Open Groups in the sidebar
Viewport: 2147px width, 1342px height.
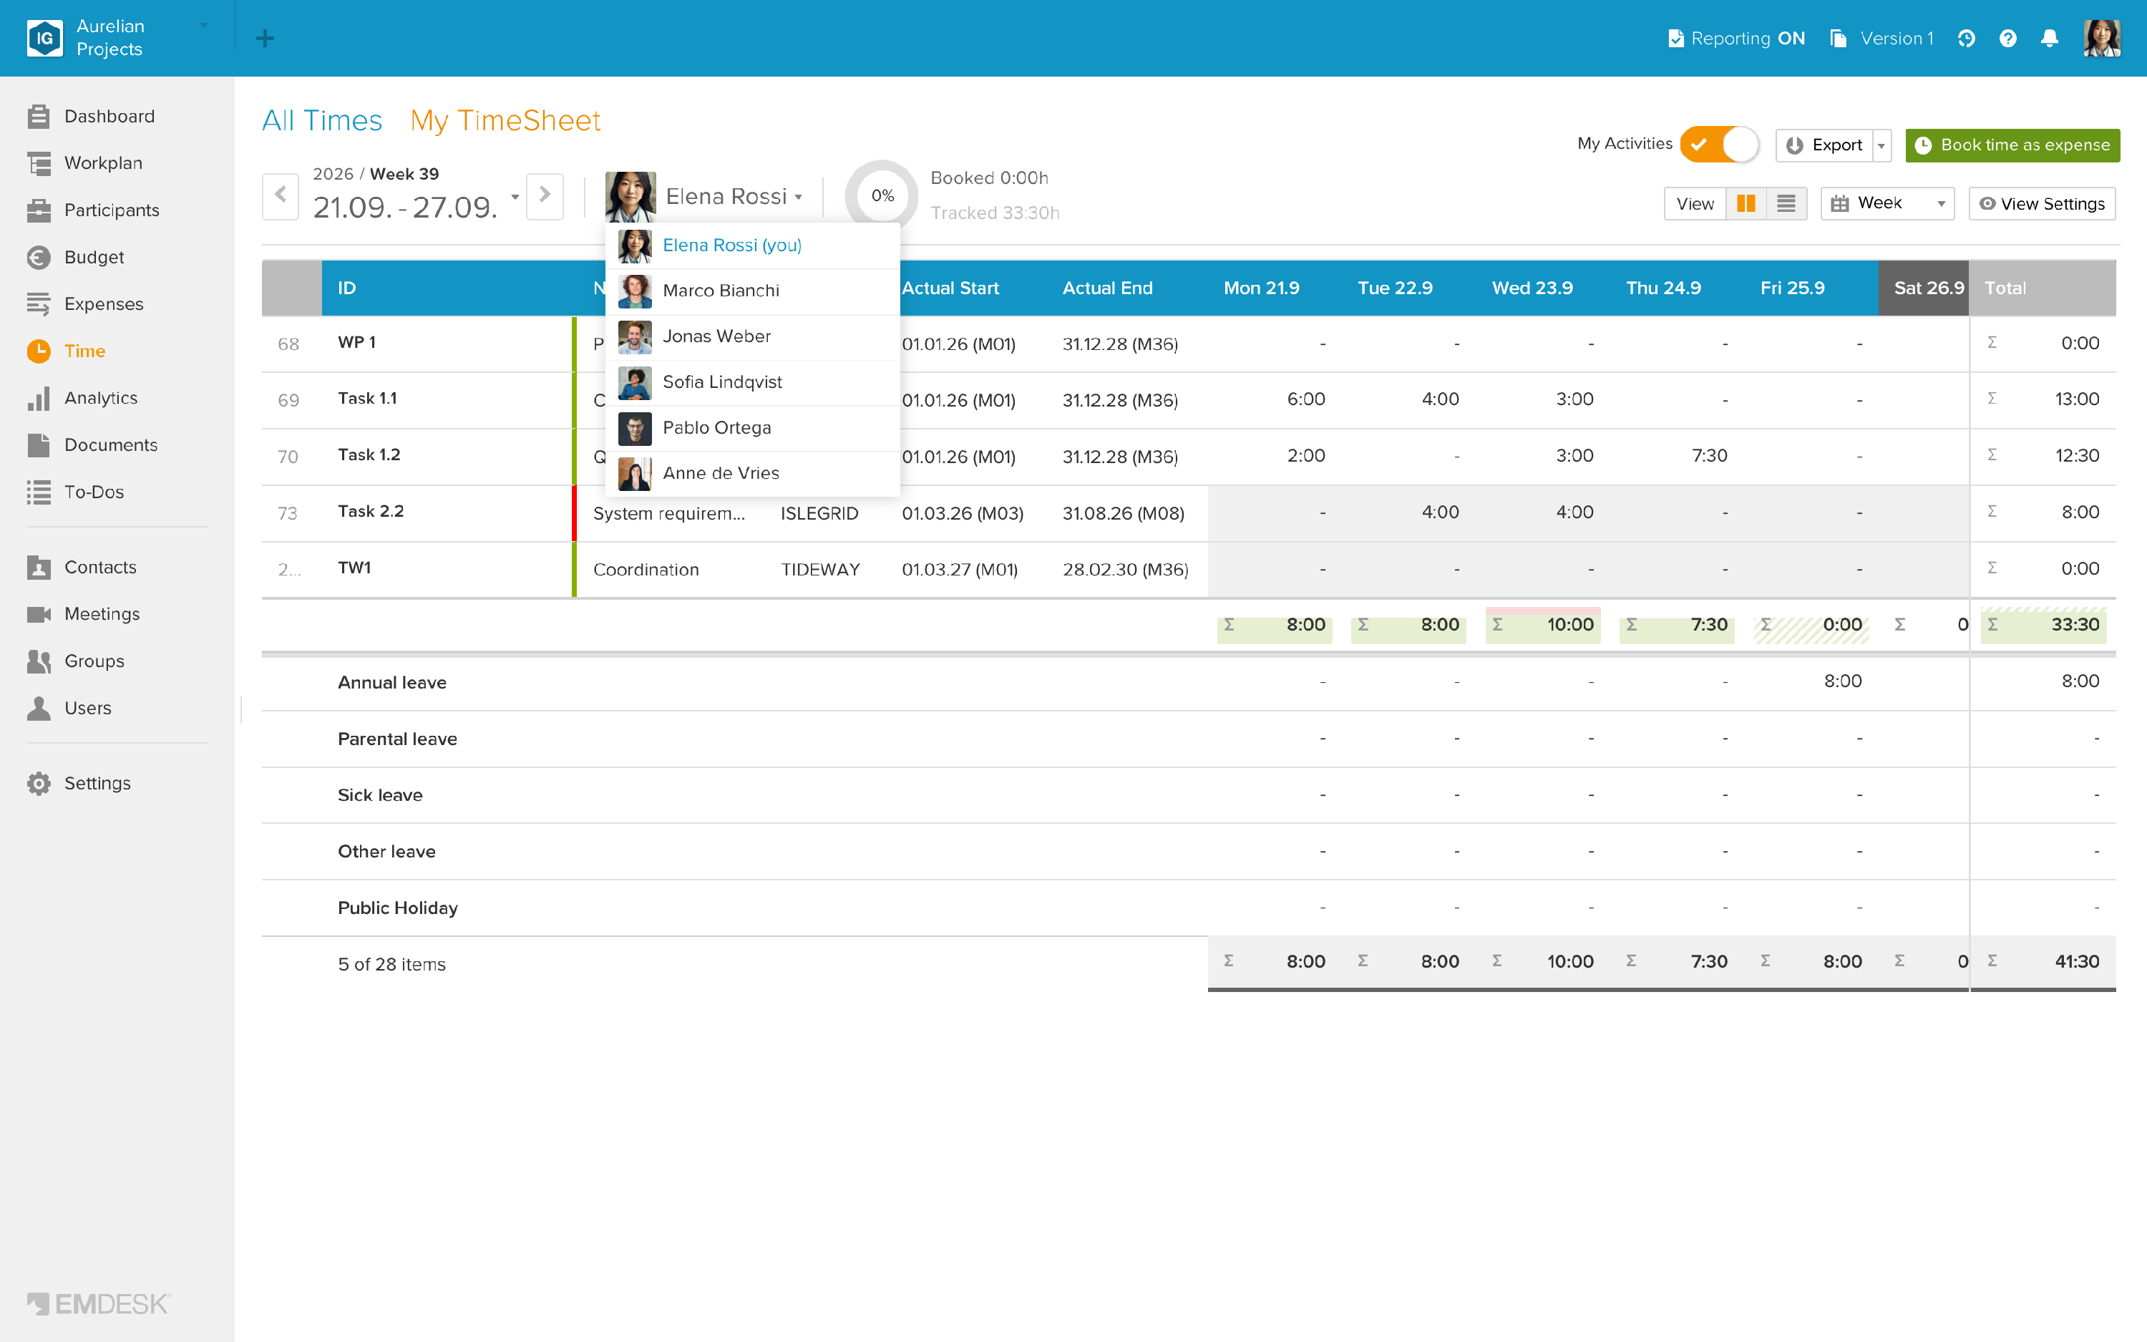tap(77, 661)
